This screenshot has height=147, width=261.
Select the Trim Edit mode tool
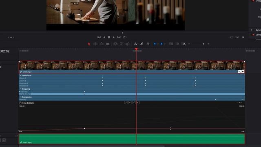click(x=95, y=44)
